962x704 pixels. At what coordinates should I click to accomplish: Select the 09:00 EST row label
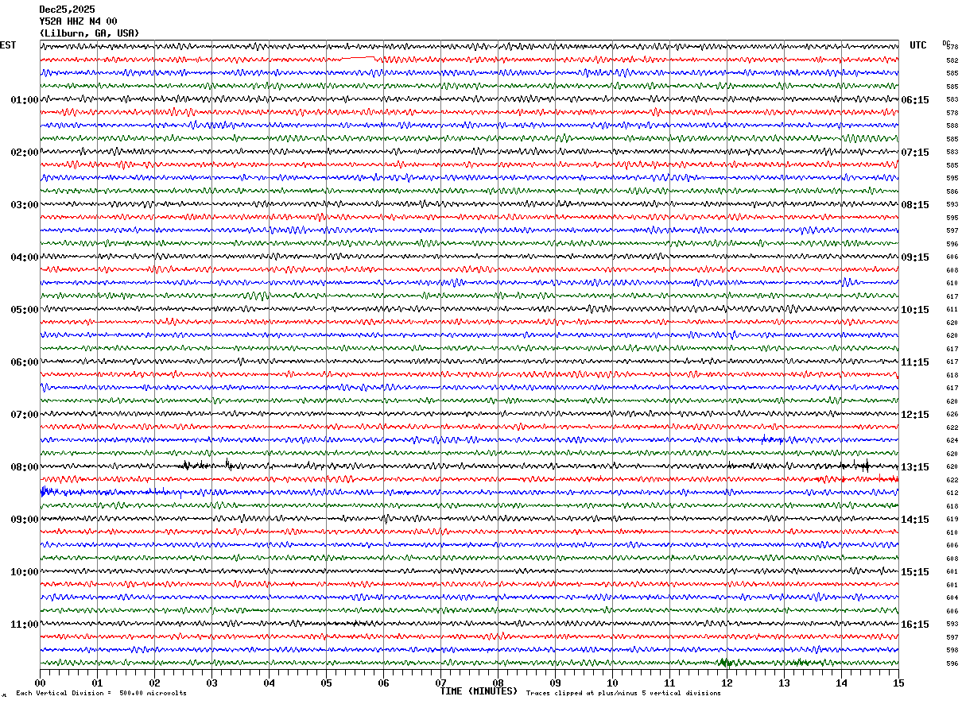click(24, 520)
